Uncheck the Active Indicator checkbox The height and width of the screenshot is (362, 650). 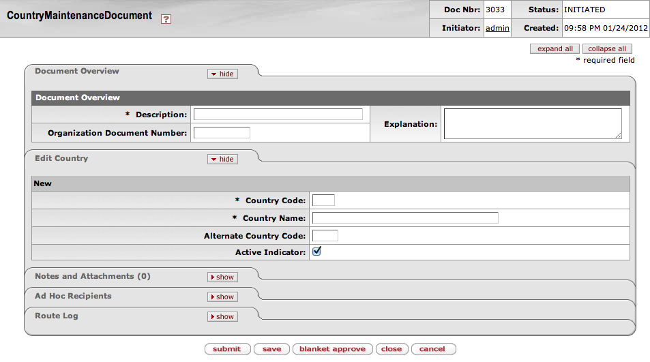click(316, 252)
